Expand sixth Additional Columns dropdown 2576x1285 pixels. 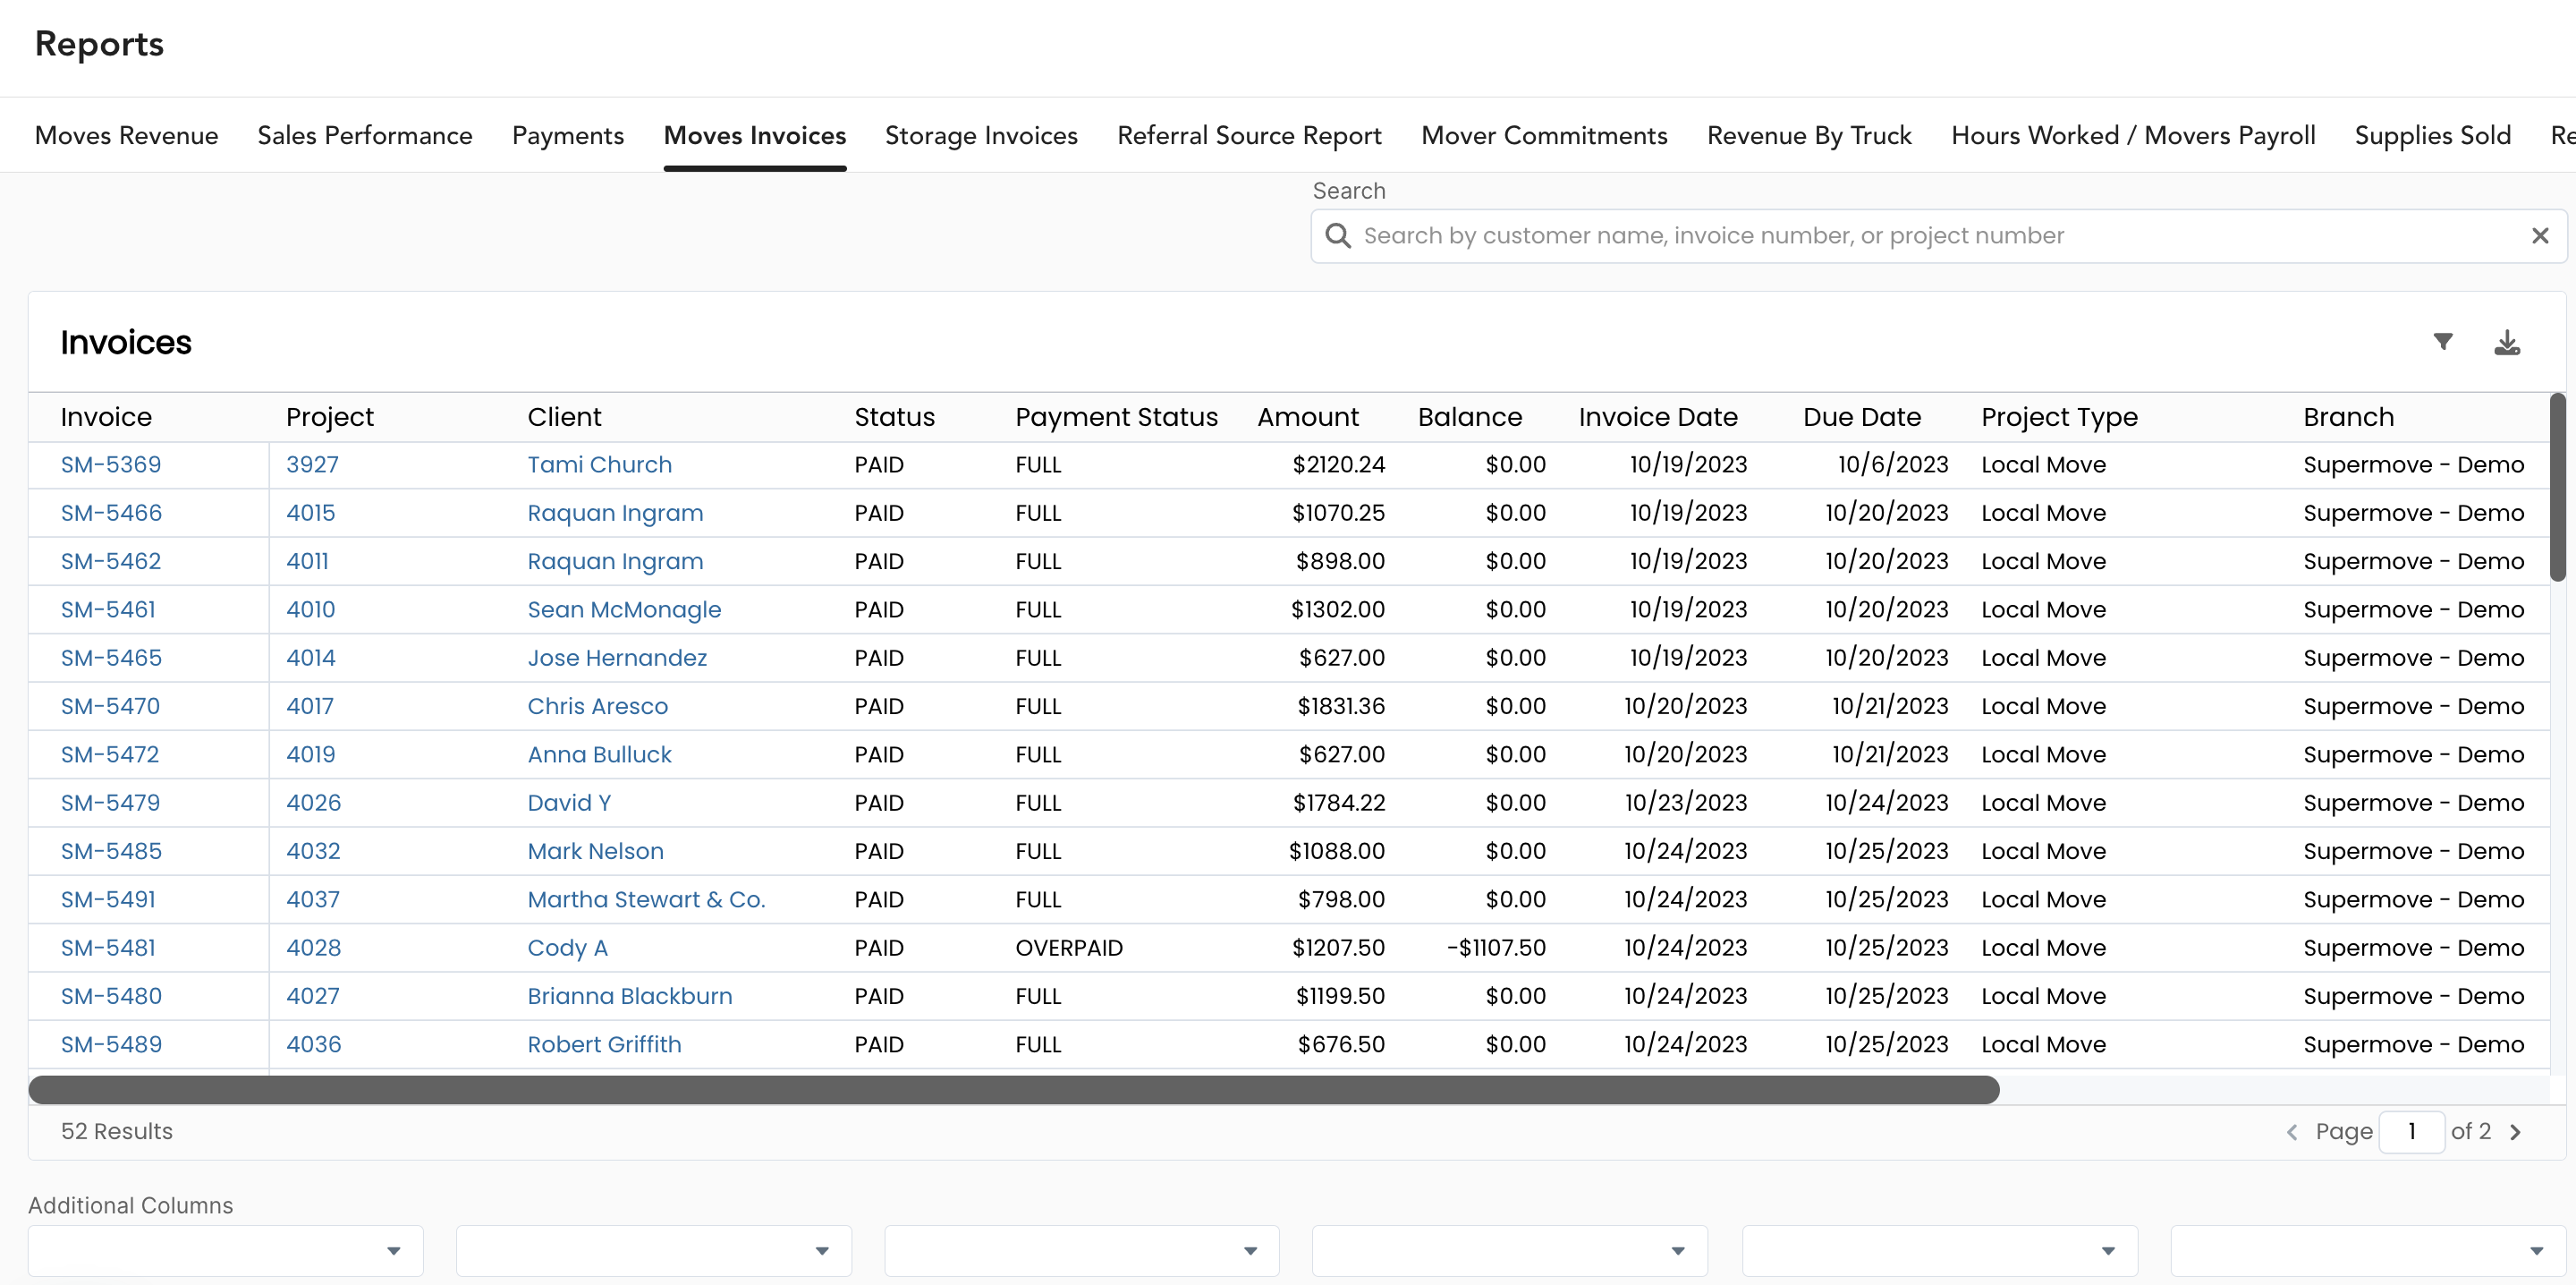point(2368,1251)
